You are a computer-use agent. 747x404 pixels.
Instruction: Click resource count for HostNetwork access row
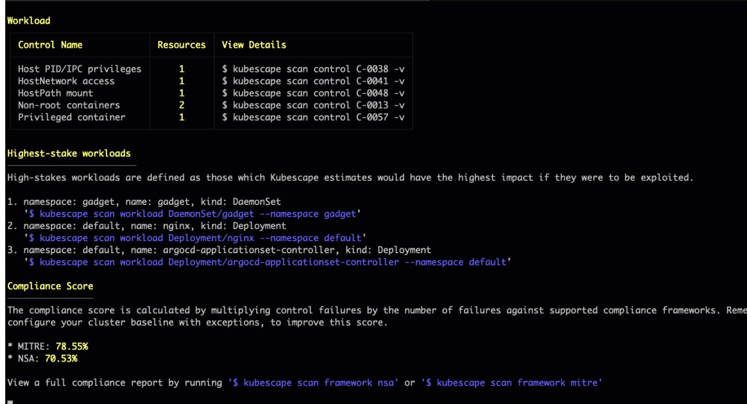[182, 81]
